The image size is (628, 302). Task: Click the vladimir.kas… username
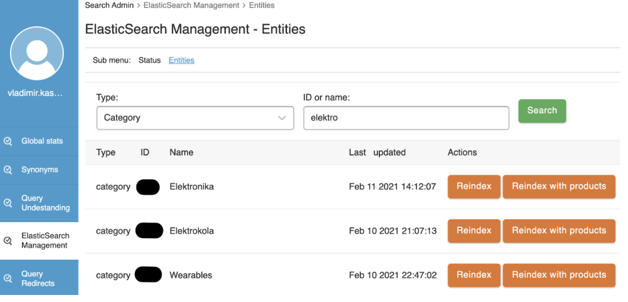tap(35, 93)
